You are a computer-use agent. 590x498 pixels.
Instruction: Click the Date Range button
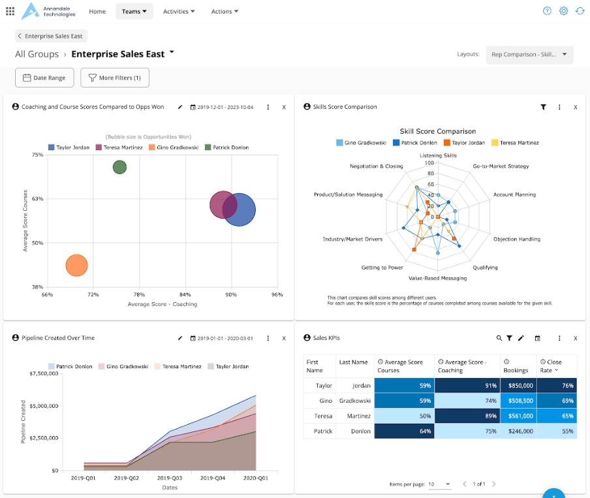[x=44, y=78]
